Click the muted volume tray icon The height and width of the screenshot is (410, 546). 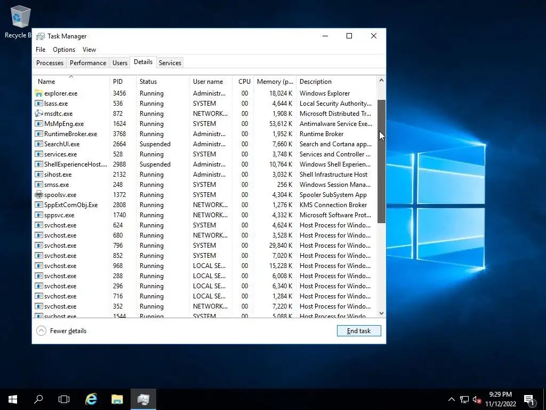(x=477, y=399)
